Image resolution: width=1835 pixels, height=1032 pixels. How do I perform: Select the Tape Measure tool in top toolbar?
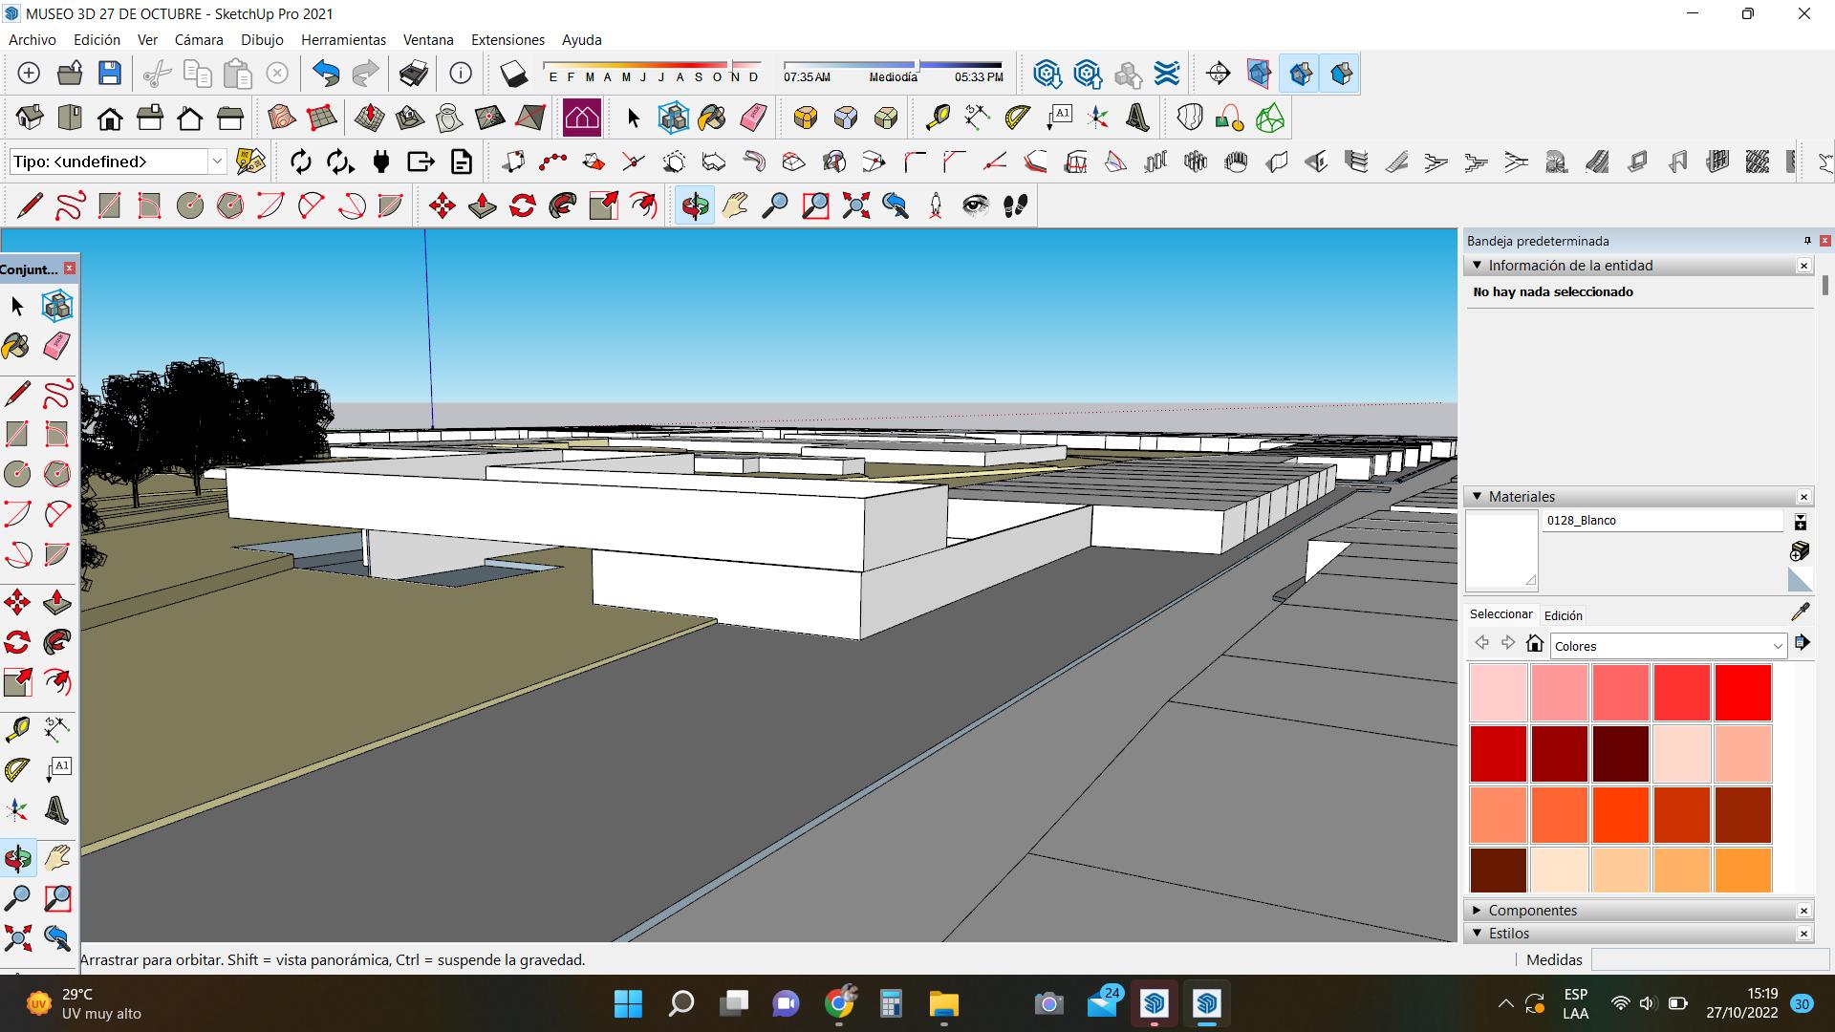tap(938, 118)
